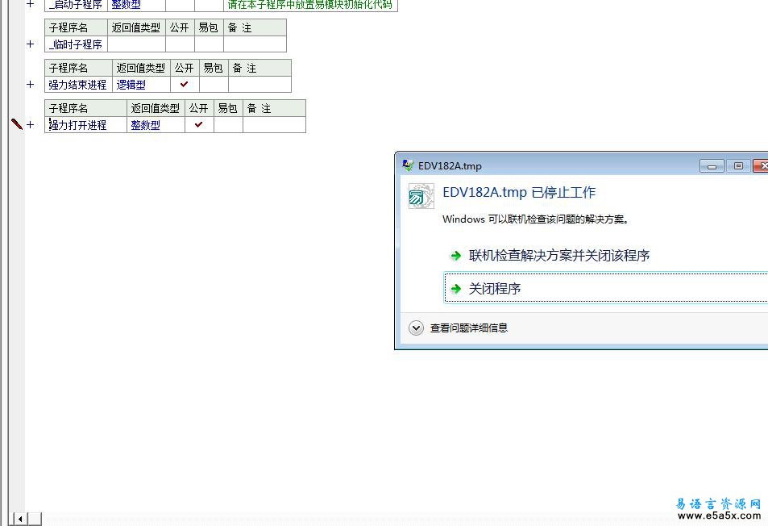Click 整数型 return type of _启动子程序

point(136,4)
